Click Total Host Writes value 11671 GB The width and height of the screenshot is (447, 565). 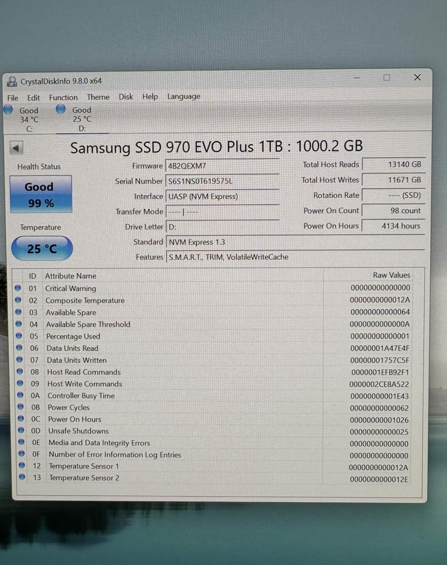click(x=394, y=180)
